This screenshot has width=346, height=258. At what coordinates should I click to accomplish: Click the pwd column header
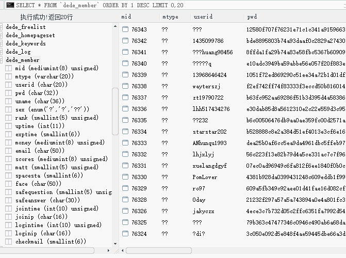(x=252, y=17)
